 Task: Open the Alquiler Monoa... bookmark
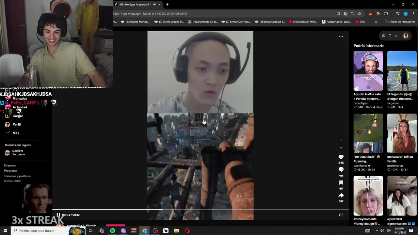click(135, 22)
